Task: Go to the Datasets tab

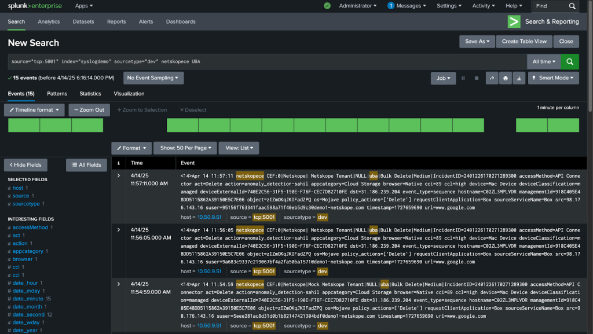Action: click(x=83, y=21)
